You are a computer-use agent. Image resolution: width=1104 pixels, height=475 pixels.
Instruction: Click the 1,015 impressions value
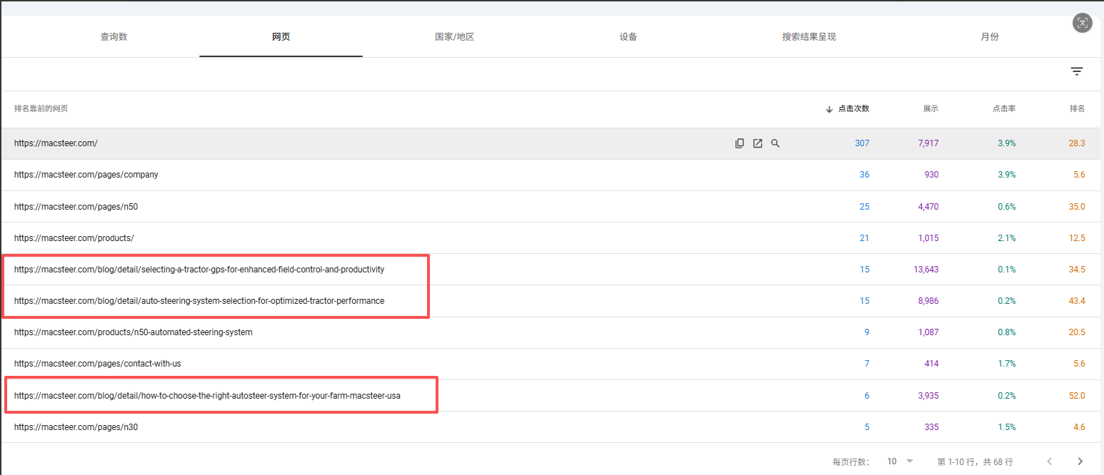(928, 238)
